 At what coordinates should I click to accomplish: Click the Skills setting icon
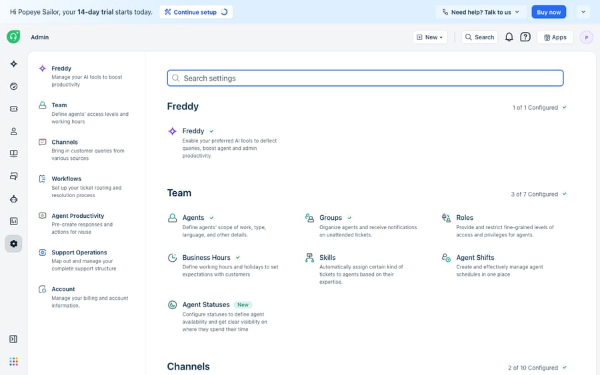[x=309, y=258]
